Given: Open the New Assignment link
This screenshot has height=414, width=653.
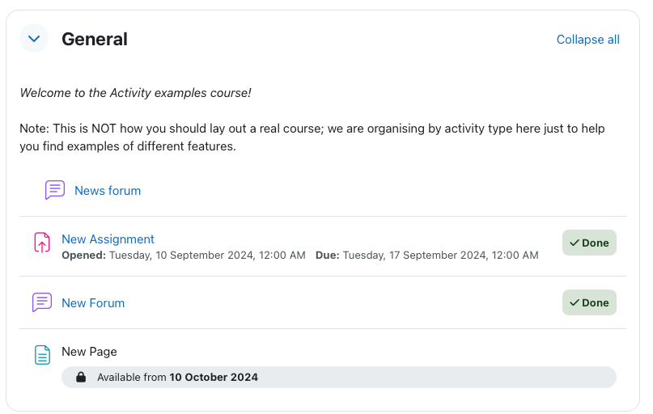Looking at the screenshot, I should (x=108, y=239).
